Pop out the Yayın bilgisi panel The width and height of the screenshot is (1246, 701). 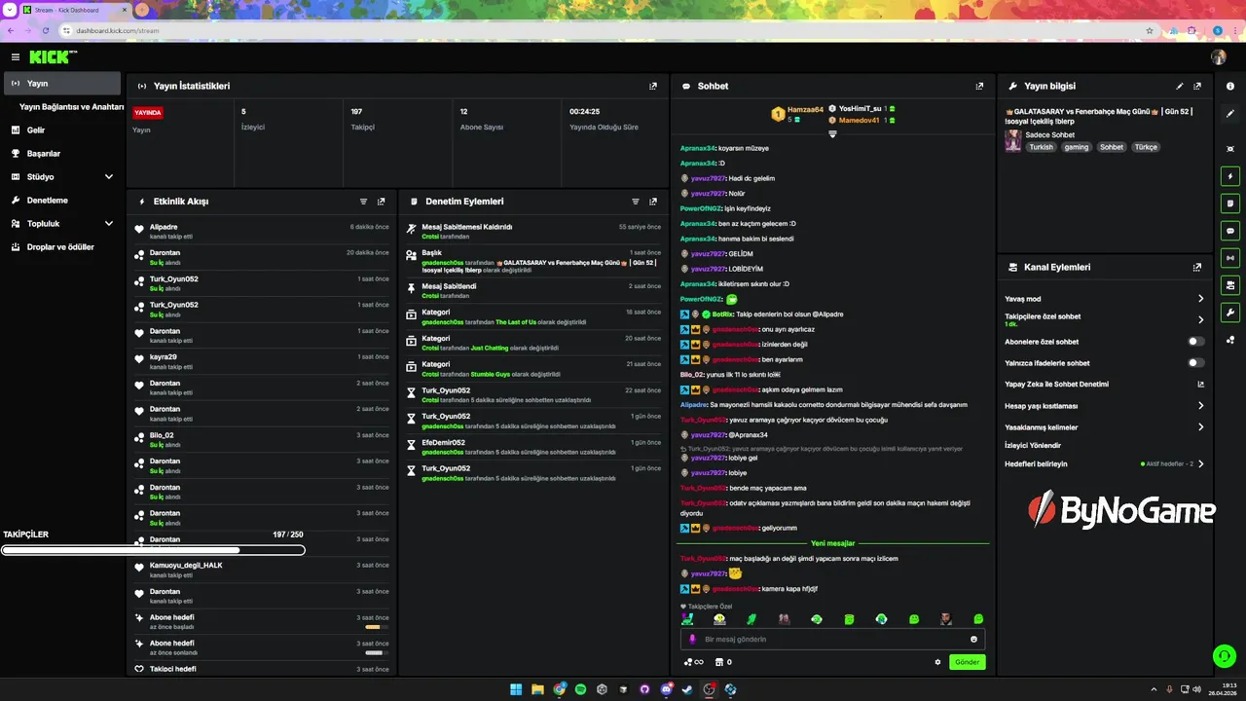(x=1197, y=86)
